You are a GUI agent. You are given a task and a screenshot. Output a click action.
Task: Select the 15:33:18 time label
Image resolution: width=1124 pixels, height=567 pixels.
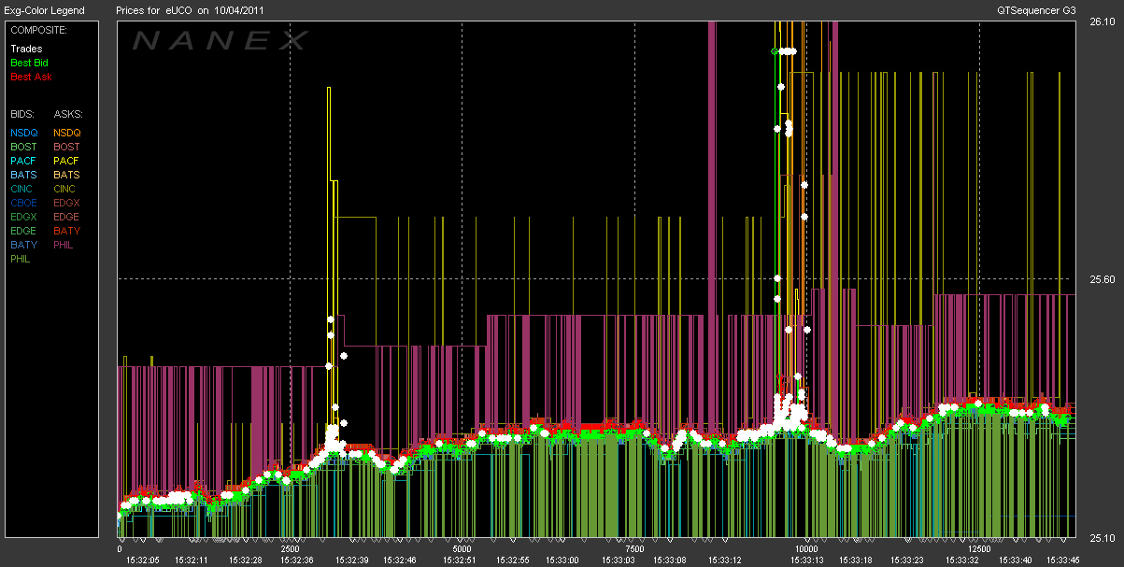[855, 560]
